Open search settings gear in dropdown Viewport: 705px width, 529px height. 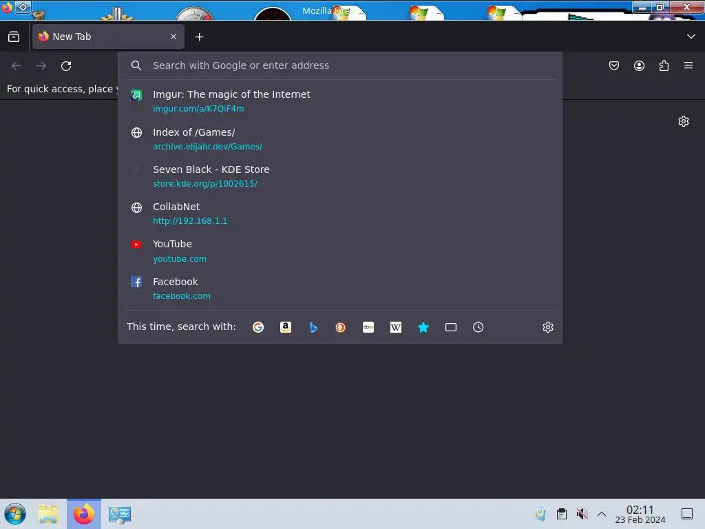click(x=547, y=327)
